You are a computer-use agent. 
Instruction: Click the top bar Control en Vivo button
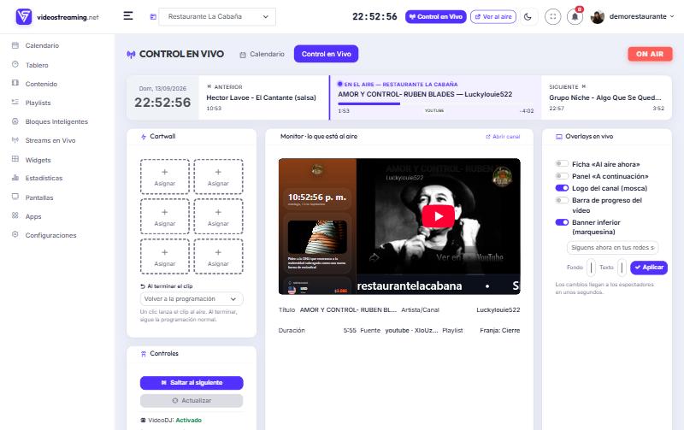(x=436, y=16)
